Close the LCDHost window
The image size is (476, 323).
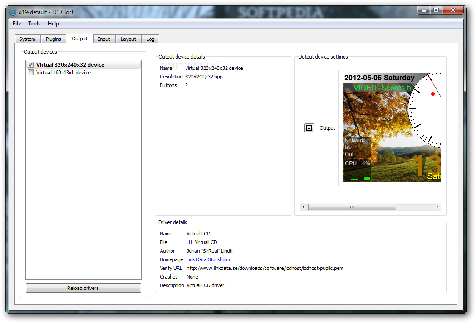[453, 10]
